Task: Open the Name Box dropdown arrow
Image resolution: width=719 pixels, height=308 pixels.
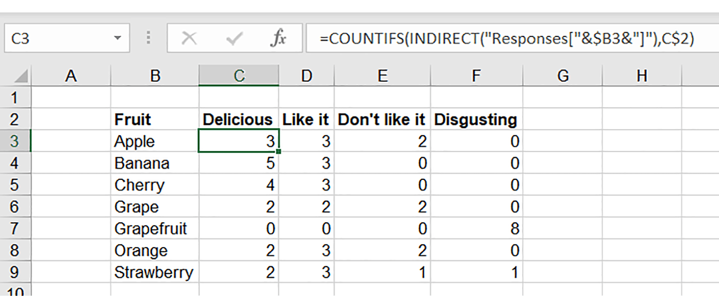Action: 118,38
